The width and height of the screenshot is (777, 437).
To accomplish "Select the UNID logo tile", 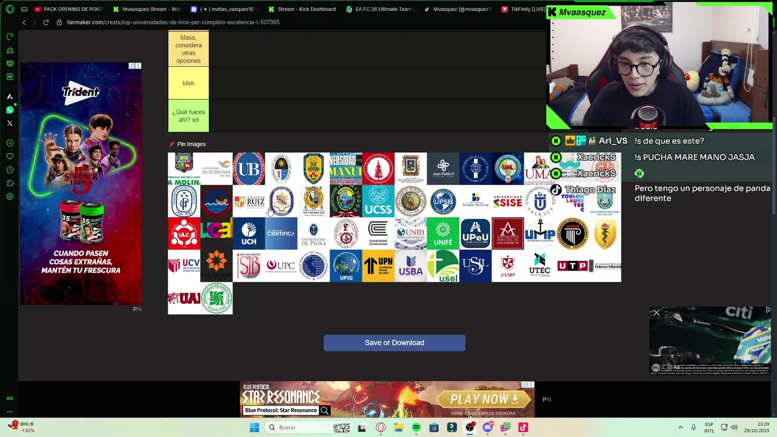I will click(x=410, y=234).
